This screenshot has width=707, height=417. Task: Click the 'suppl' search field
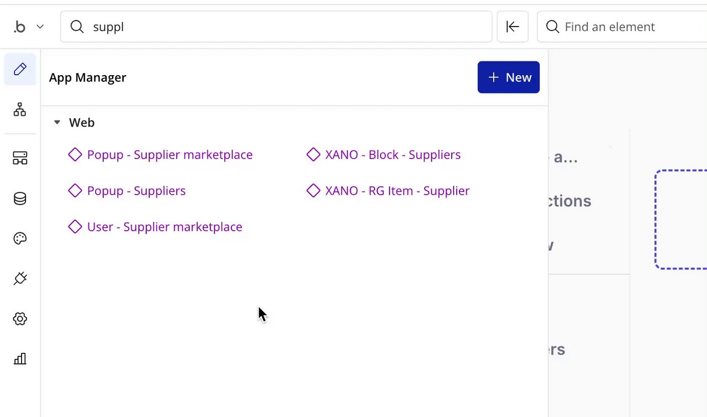(276, 27)
